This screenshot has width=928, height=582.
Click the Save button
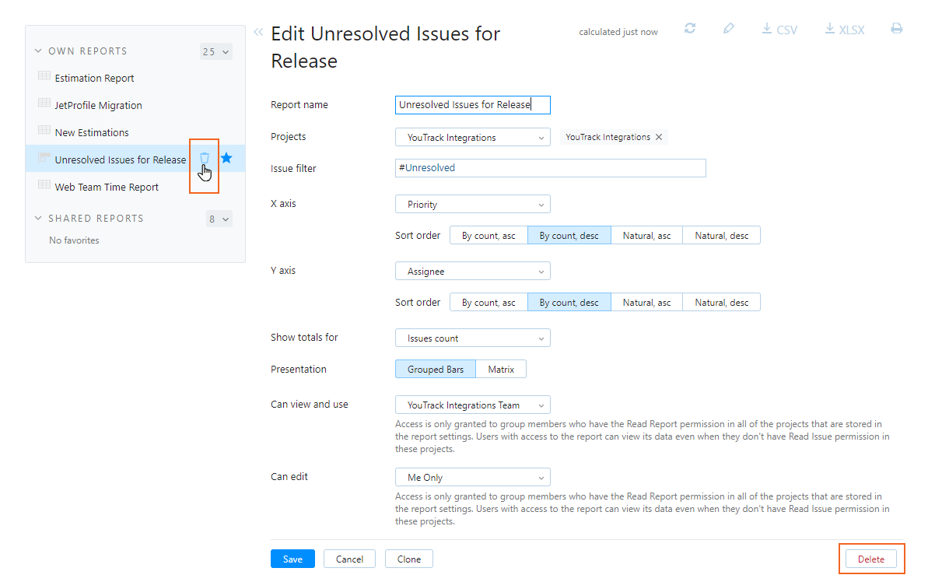[292, 559]
